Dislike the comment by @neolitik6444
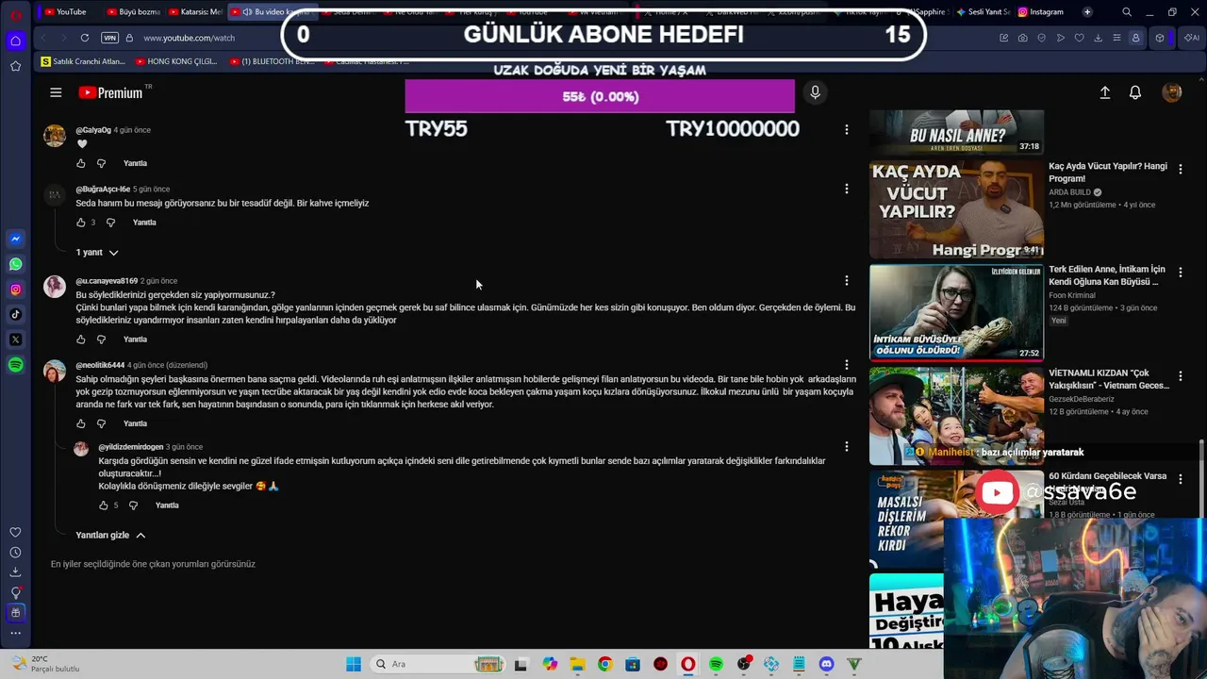1207x679 pixels. point(102,423)
